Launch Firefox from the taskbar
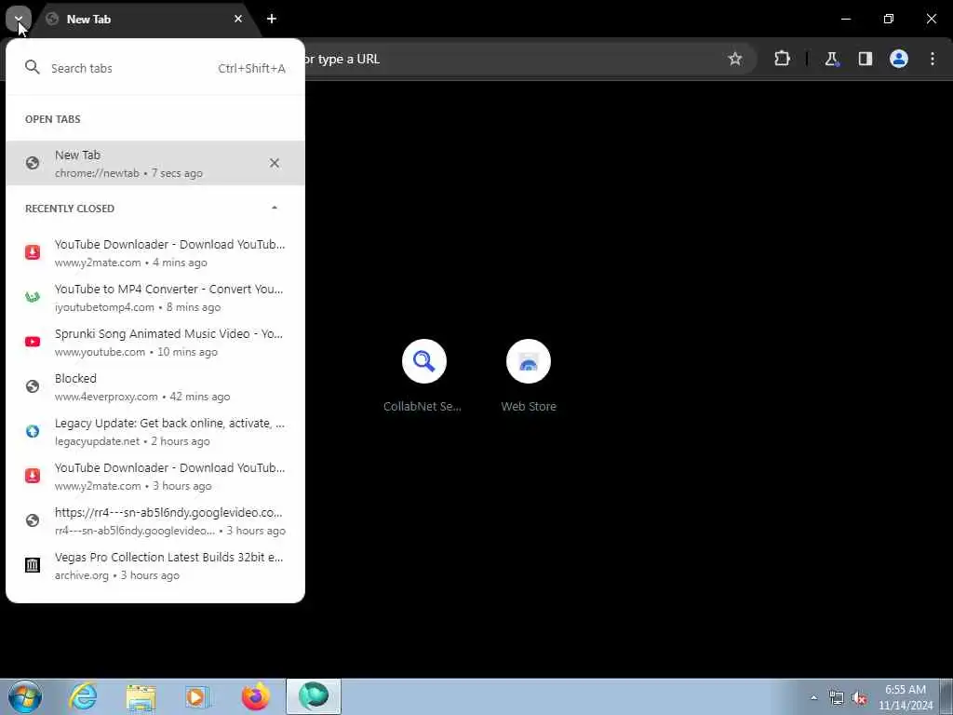 (x=255, y=696)
